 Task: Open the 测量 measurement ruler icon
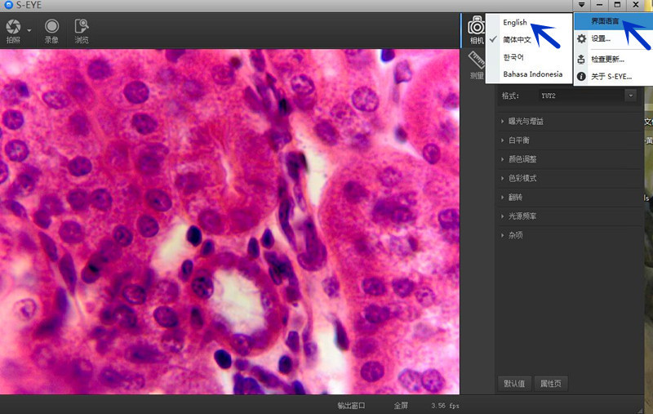(x=477, y=60)
